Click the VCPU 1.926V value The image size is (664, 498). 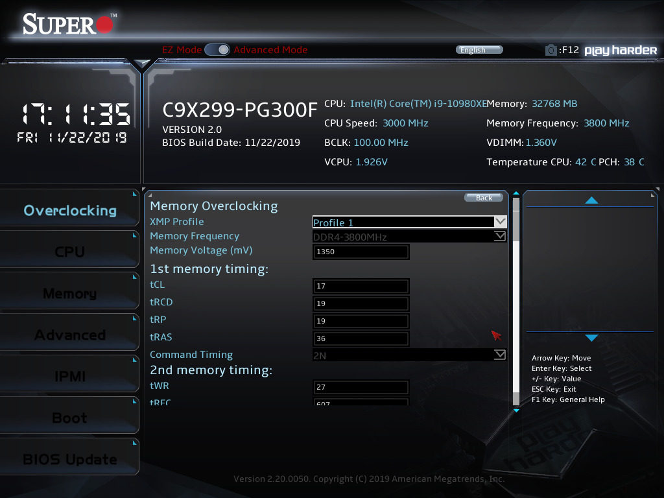[x=372, y=162]
